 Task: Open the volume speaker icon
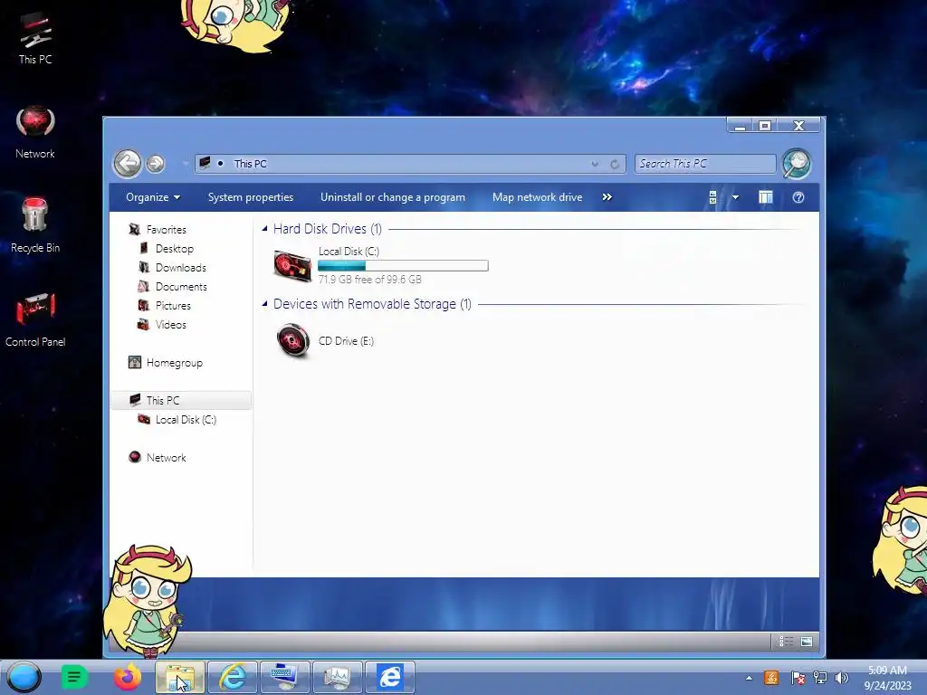pyautogui.click(x=842, y=678)
